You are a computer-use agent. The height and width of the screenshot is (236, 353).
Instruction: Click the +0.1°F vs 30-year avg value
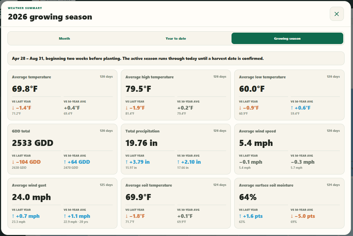tap(185, 216)
